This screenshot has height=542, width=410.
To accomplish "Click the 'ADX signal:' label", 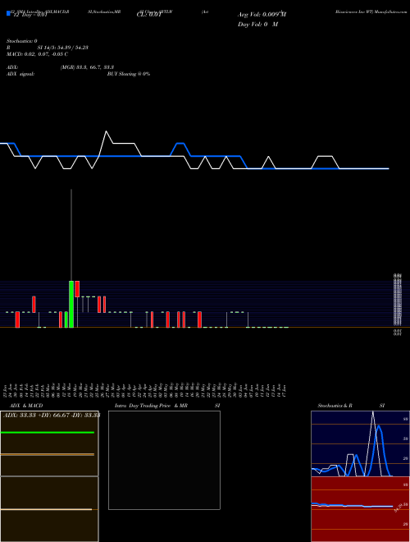I will pyautogui.click(x=20, y=74).
